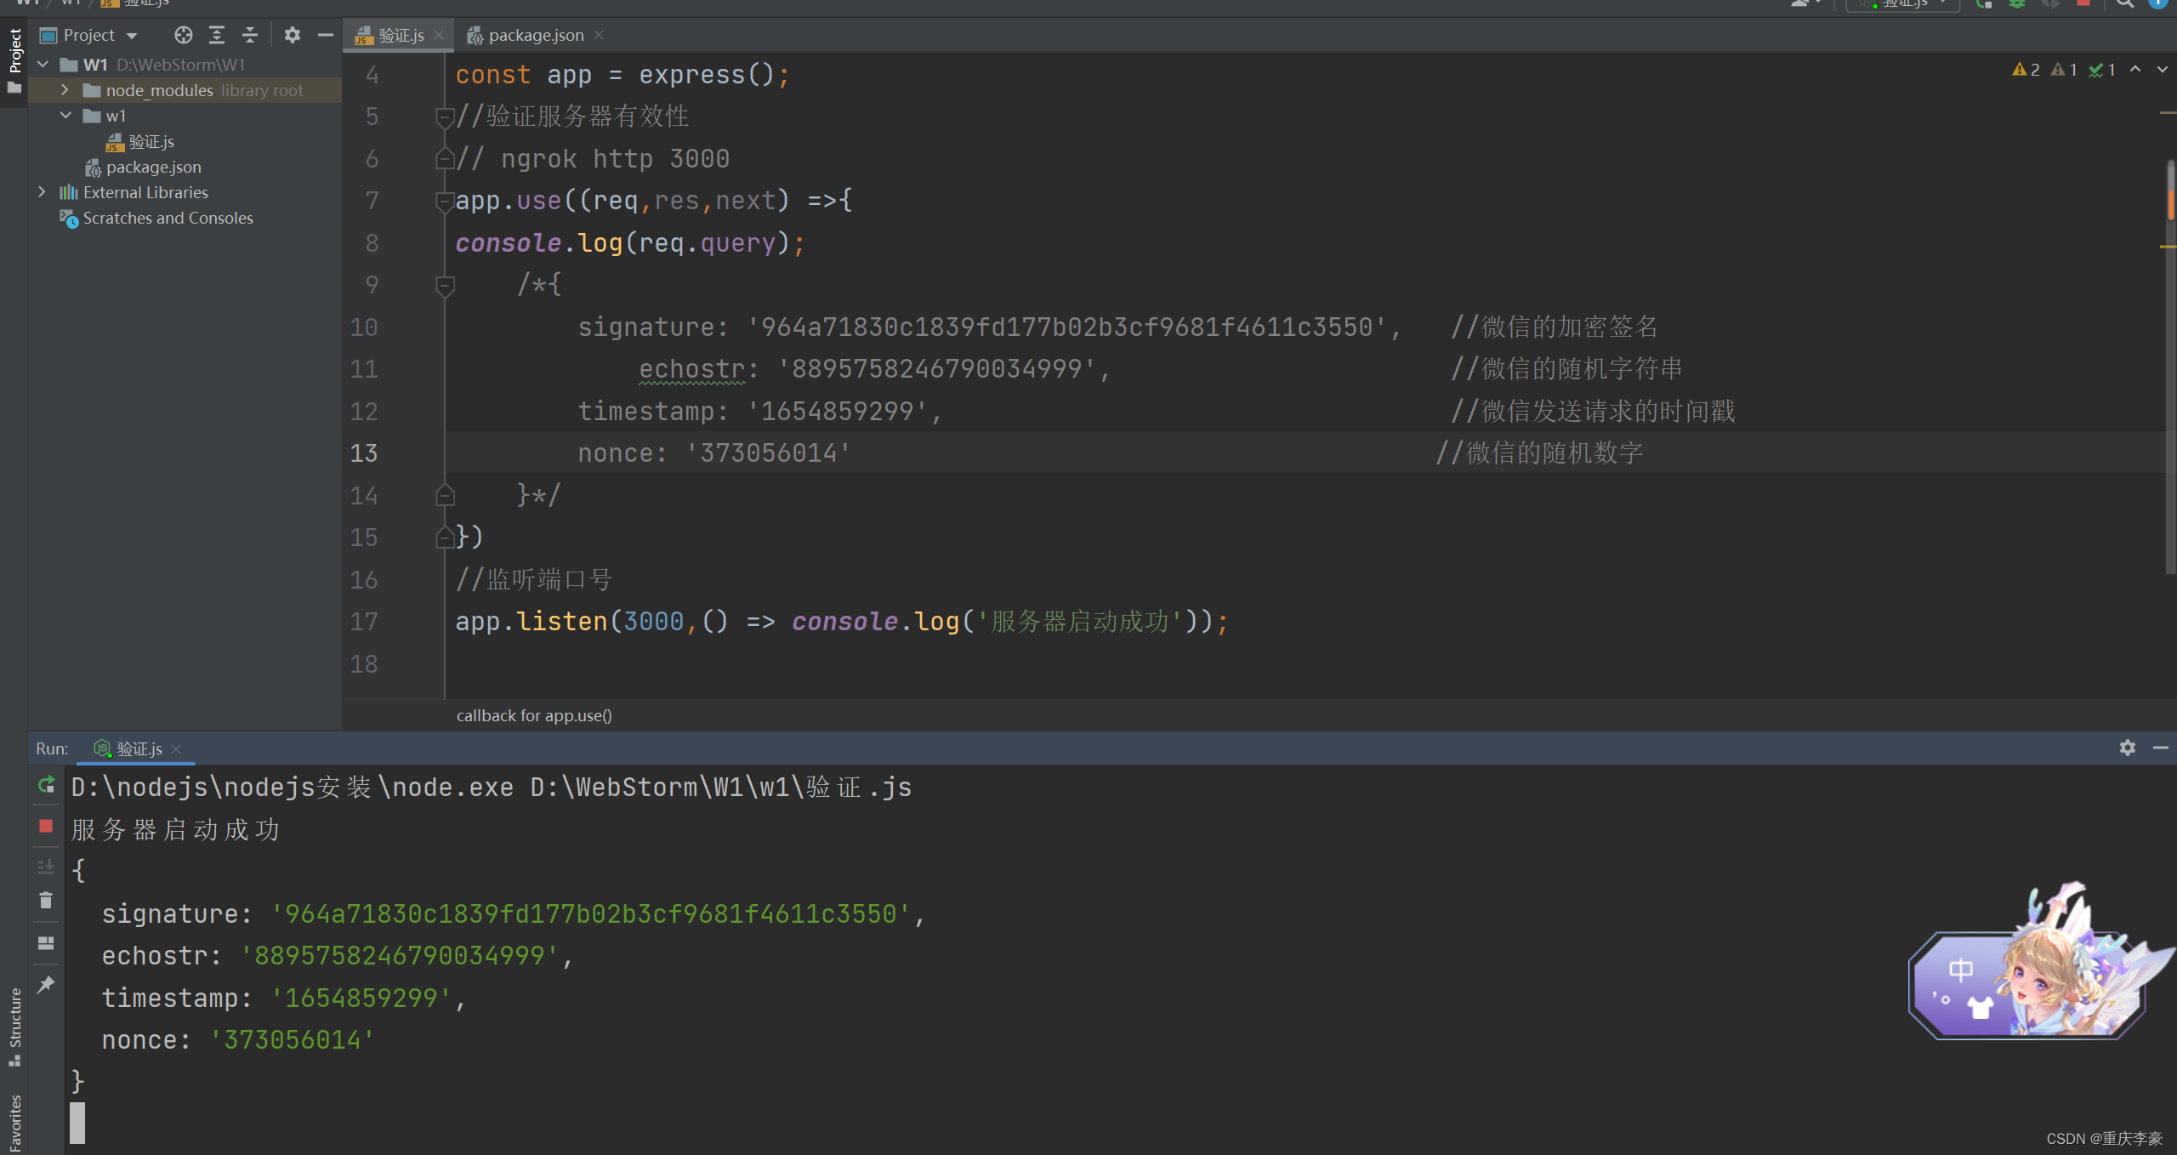Collapse the w1 folder in tree

[65, 116]
